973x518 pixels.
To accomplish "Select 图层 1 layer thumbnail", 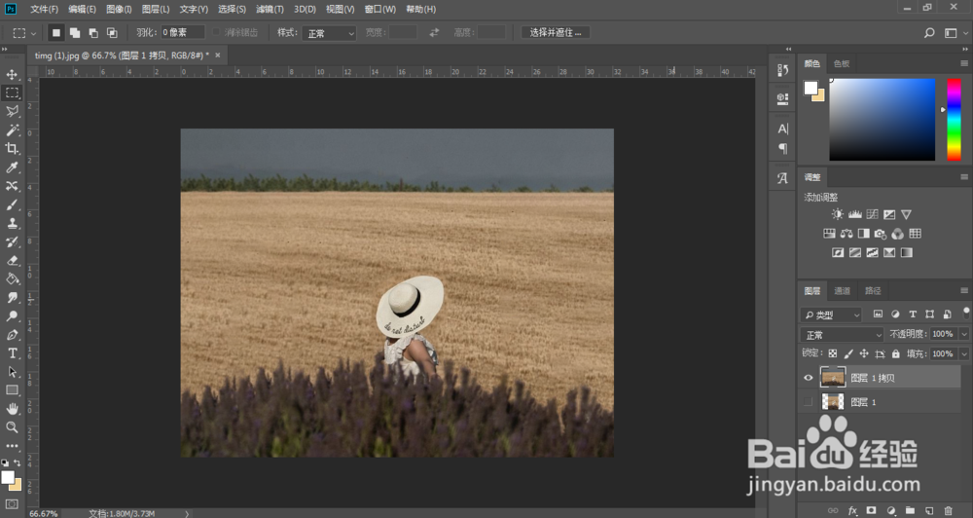I will [x=832, y=402].
